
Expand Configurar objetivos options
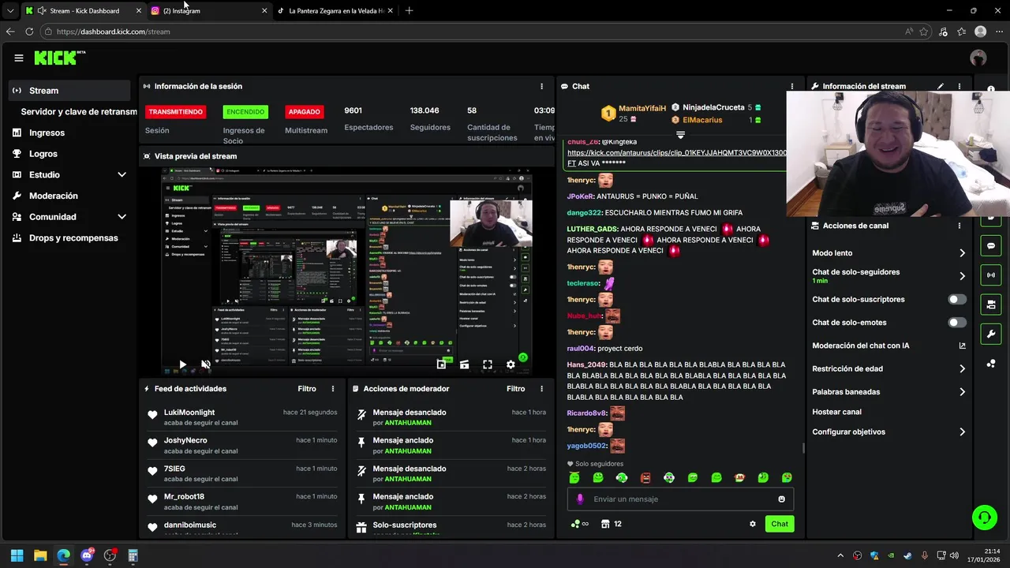962,432
